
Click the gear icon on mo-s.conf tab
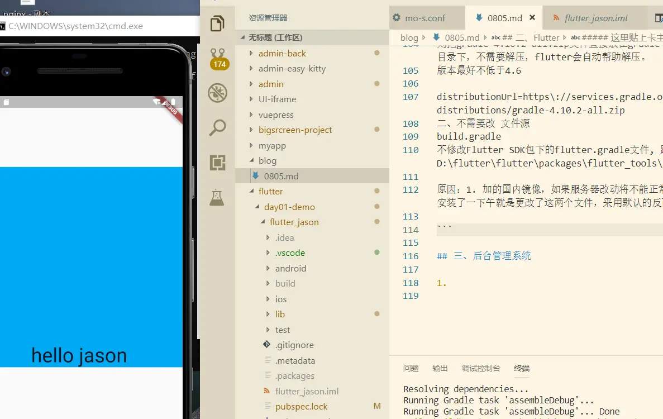(396, 18)
